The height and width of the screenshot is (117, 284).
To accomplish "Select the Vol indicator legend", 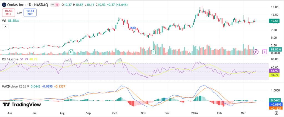I will click(10, 21).
